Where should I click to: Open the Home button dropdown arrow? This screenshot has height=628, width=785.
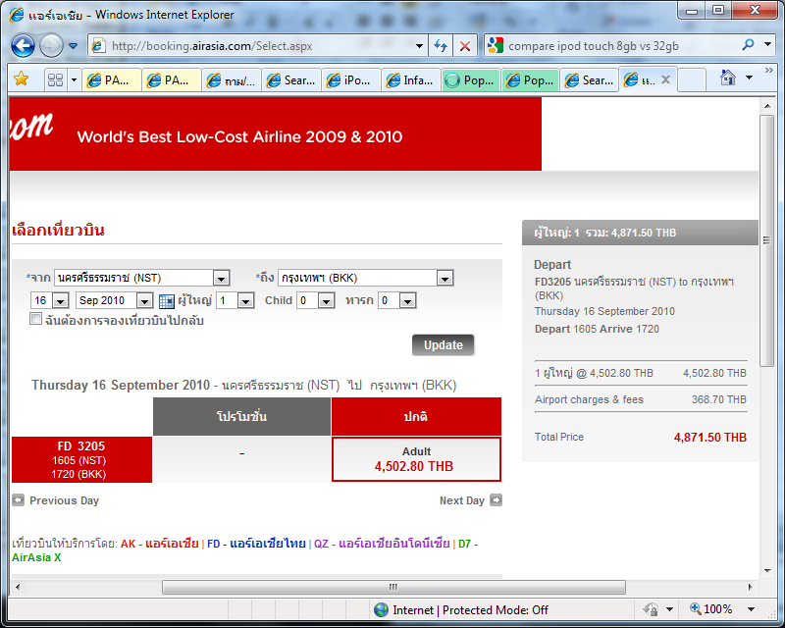[x=749, y=78]
